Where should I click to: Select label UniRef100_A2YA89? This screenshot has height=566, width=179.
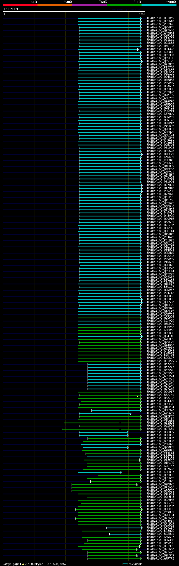[161, 414]
